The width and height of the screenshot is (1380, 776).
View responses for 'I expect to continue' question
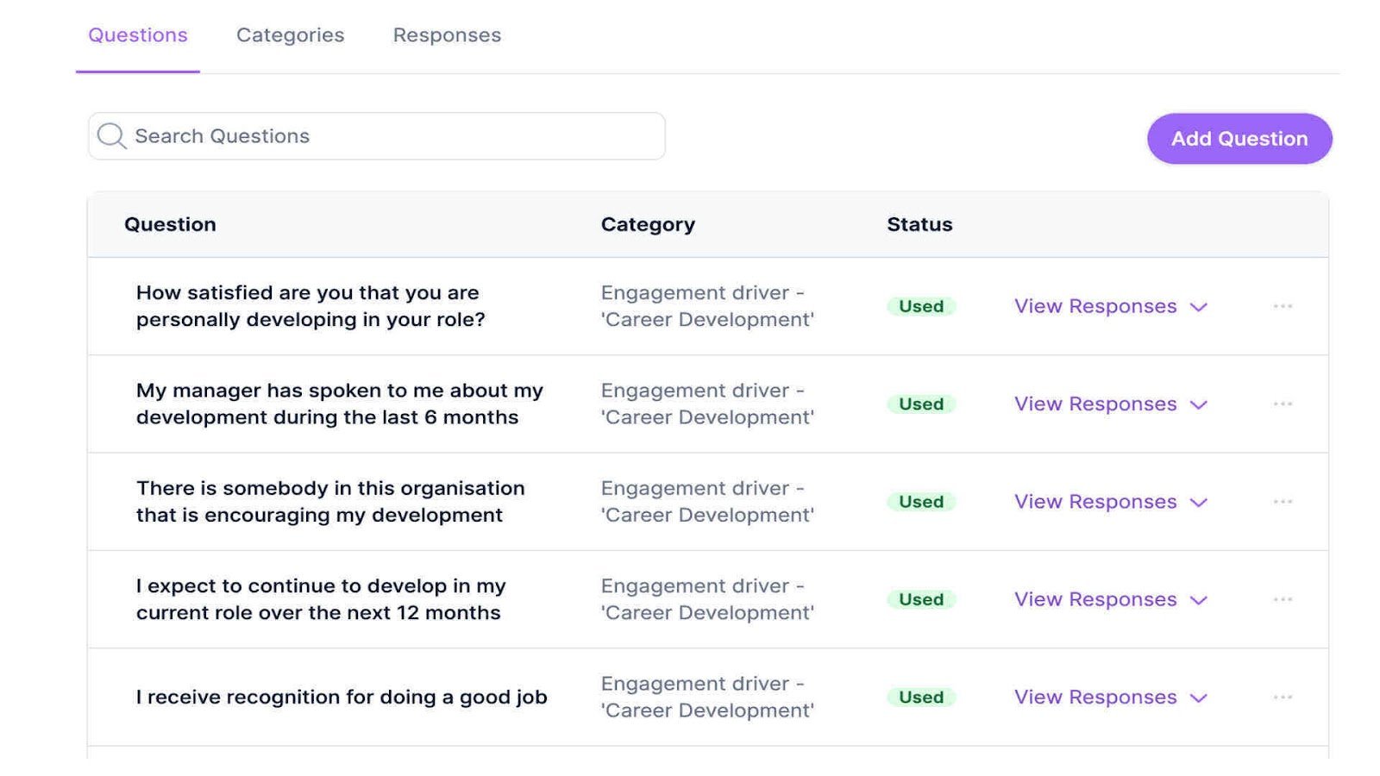click(x=1095, y=599)
